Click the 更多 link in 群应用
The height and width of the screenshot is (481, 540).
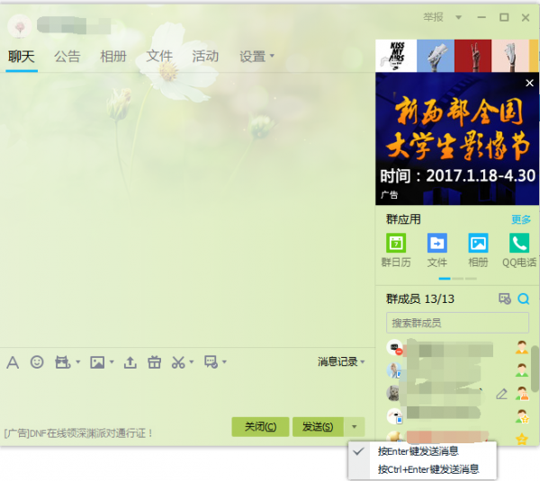521,219
